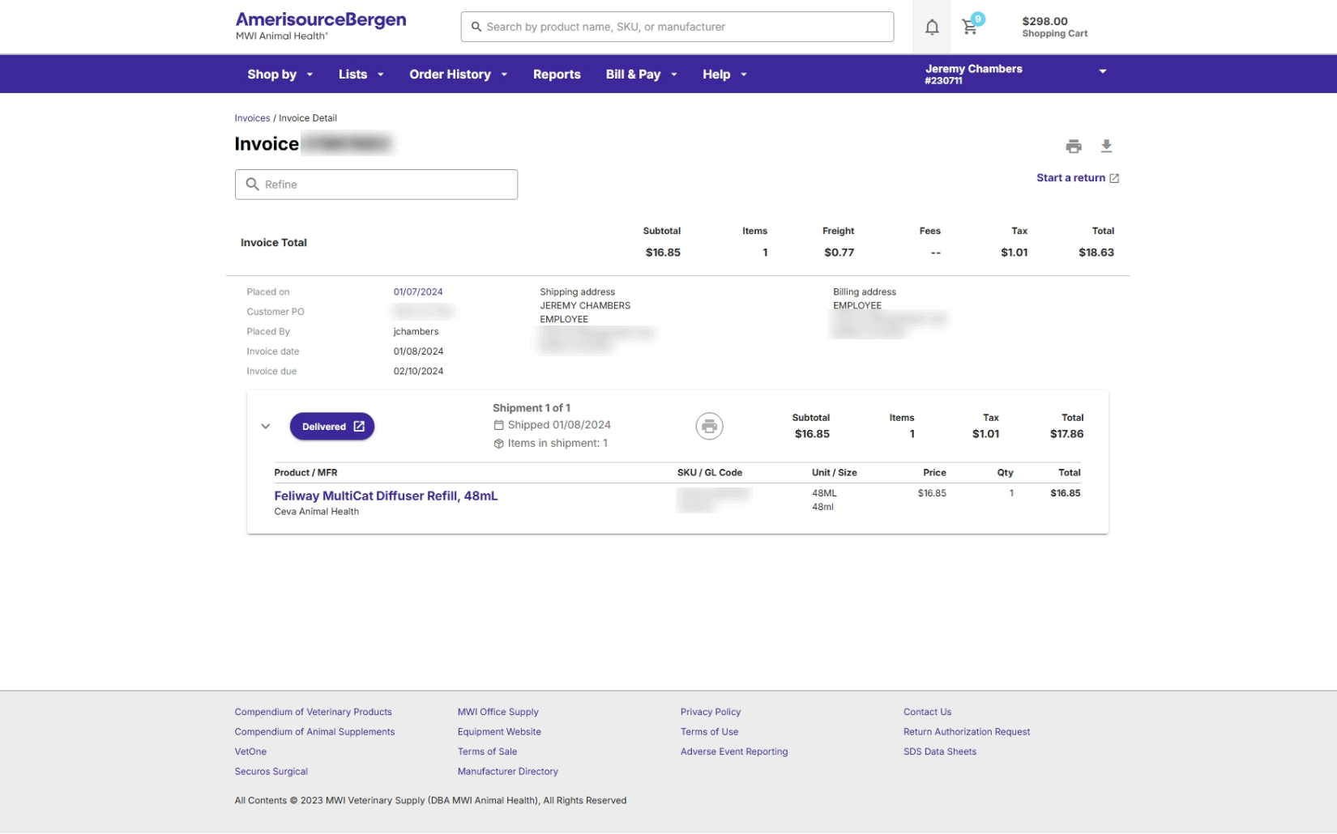The width and height of the screenshot is (1337, 834).
Task: Go back to Invoices breadcrumb
Action: point(252,118)
